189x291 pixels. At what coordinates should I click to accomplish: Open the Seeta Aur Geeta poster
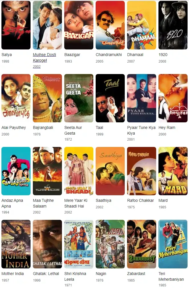[79, 98]
